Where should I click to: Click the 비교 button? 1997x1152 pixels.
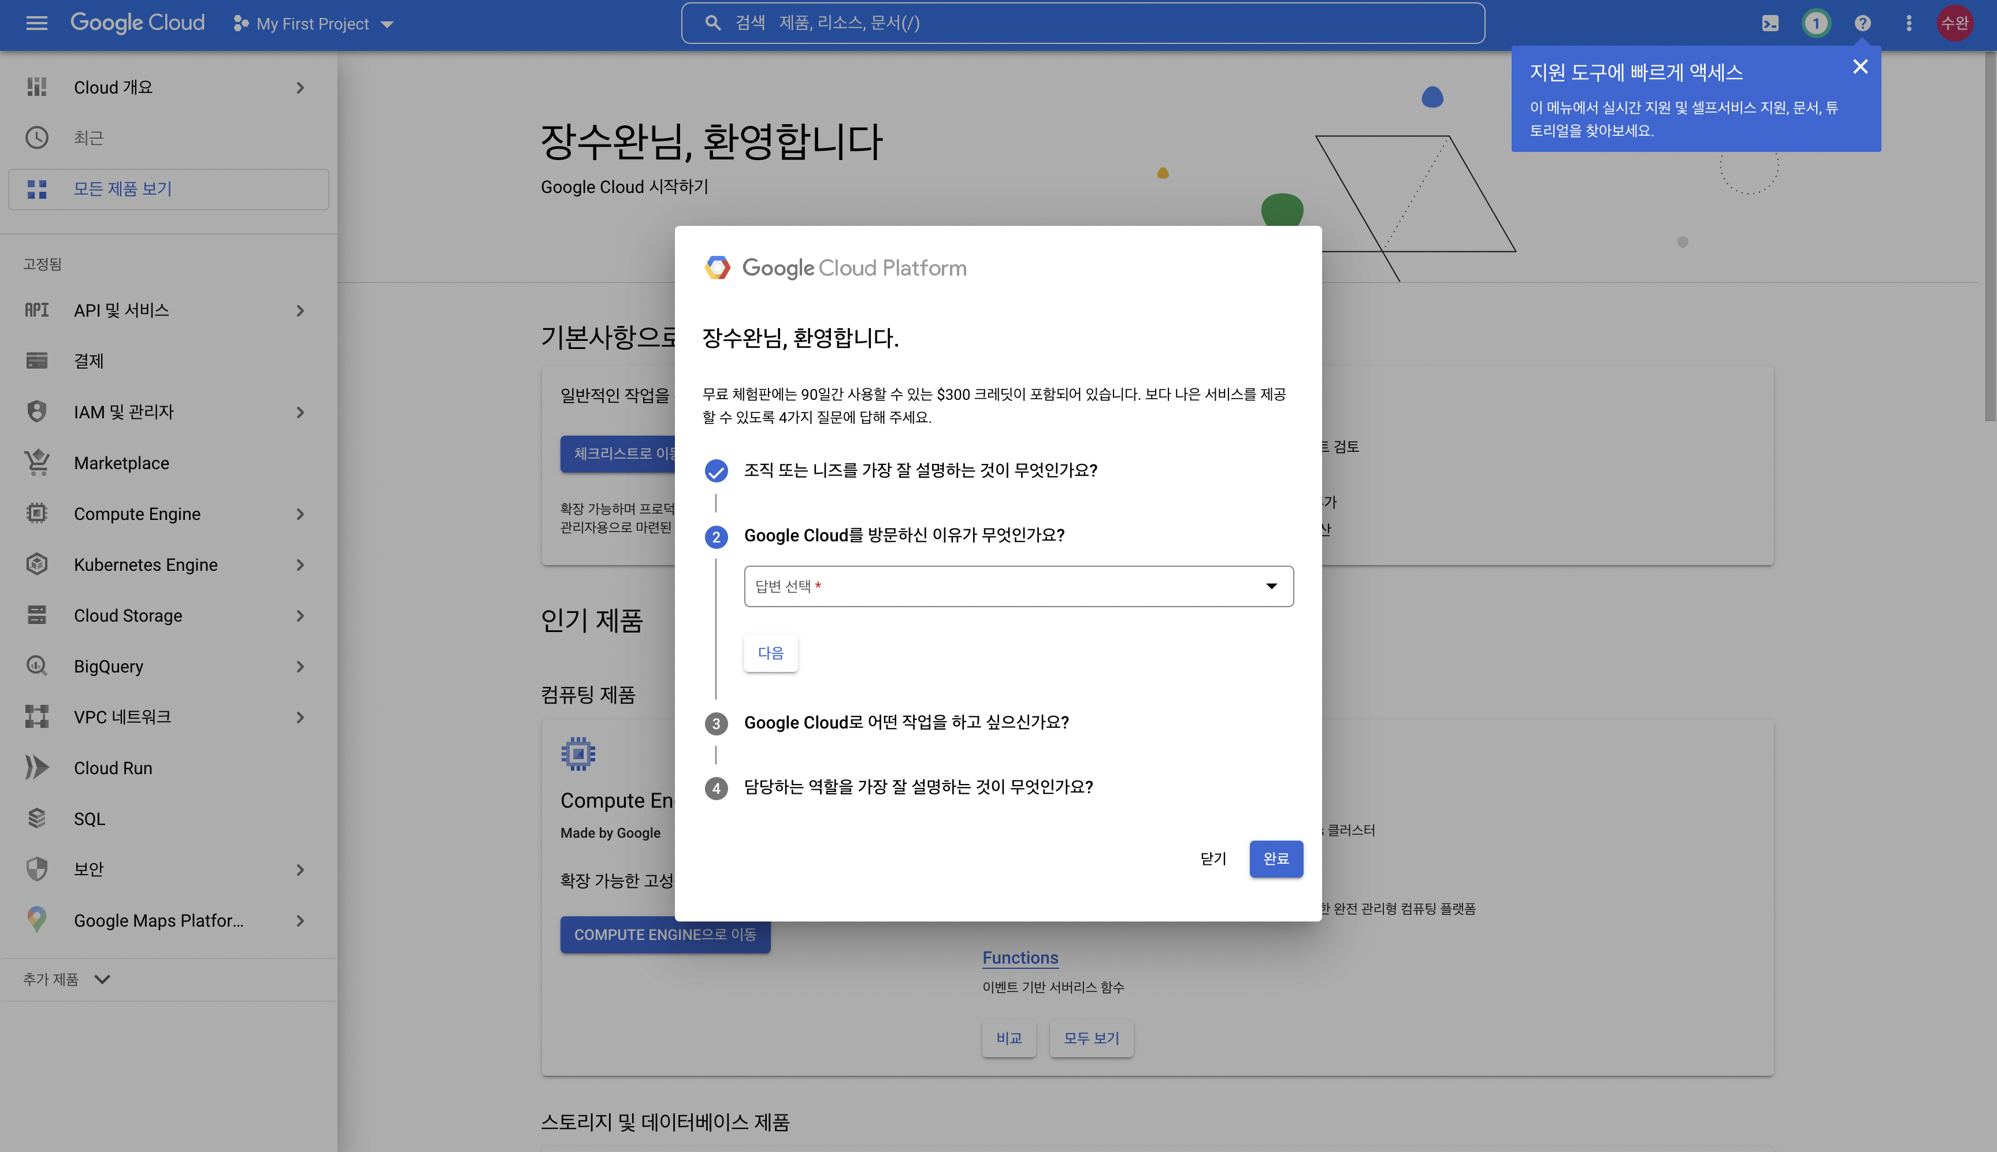[x=1009, y=1038]
